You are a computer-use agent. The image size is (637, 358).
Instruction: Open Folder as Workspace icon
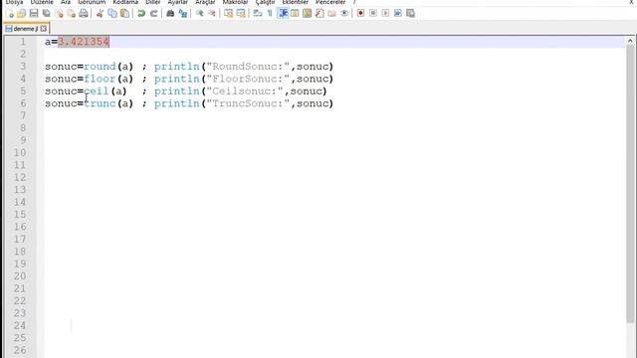coord(331,13)
